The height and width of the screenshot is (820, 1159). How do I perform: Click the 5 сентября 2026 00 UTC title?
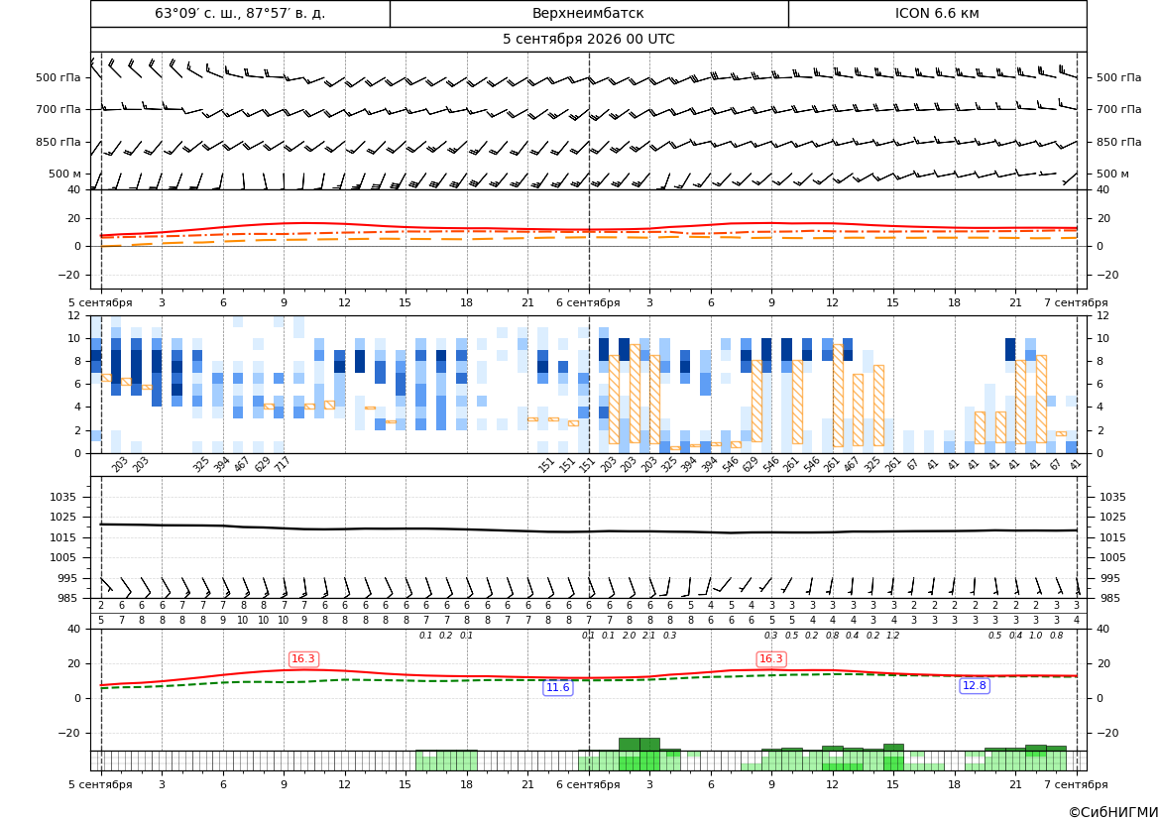coord(588,40)
